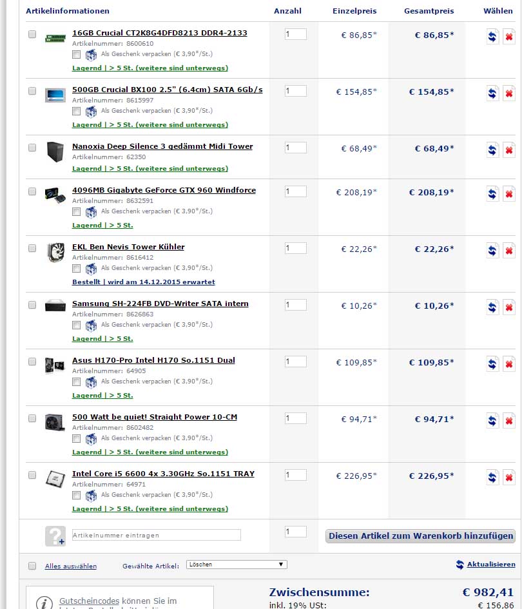The width and height of the screenshot is (522, 609).
Task: Click quantity field for Asus H170-Pro
Action: click(296, 362)
